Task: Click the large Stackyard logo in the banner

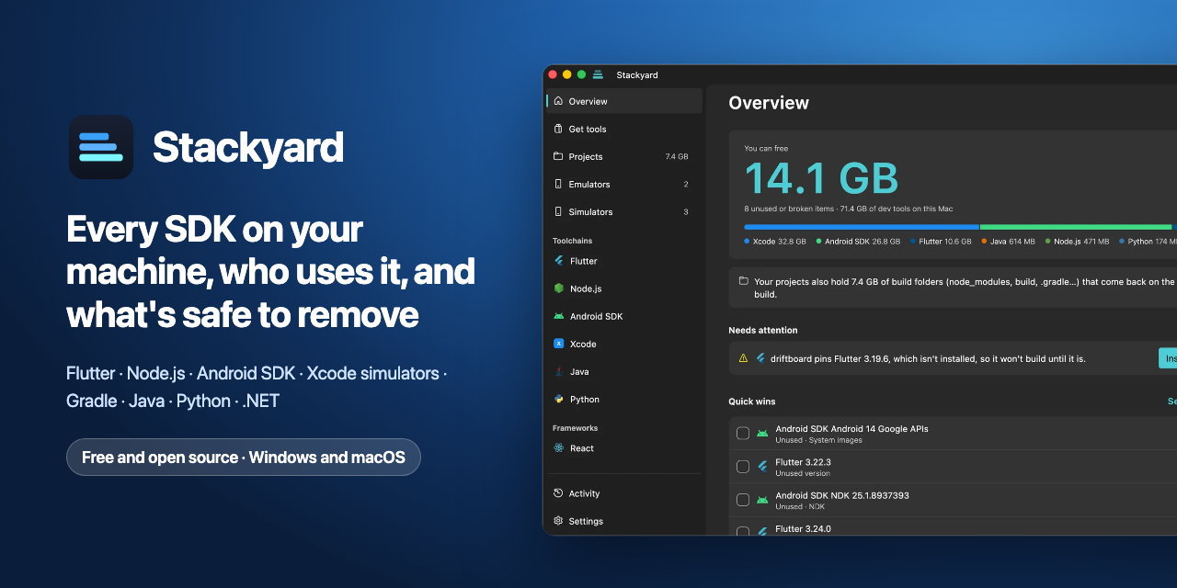Action: (101, 147)
